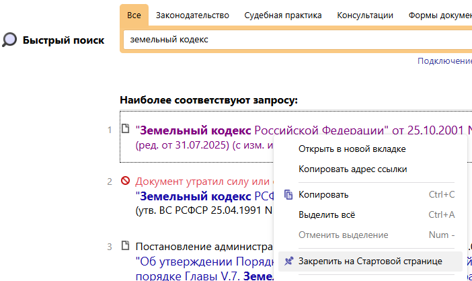Click the document icon beside the first result
The width and height of the screenshot is (472, 281).
[x=125, y=128]
